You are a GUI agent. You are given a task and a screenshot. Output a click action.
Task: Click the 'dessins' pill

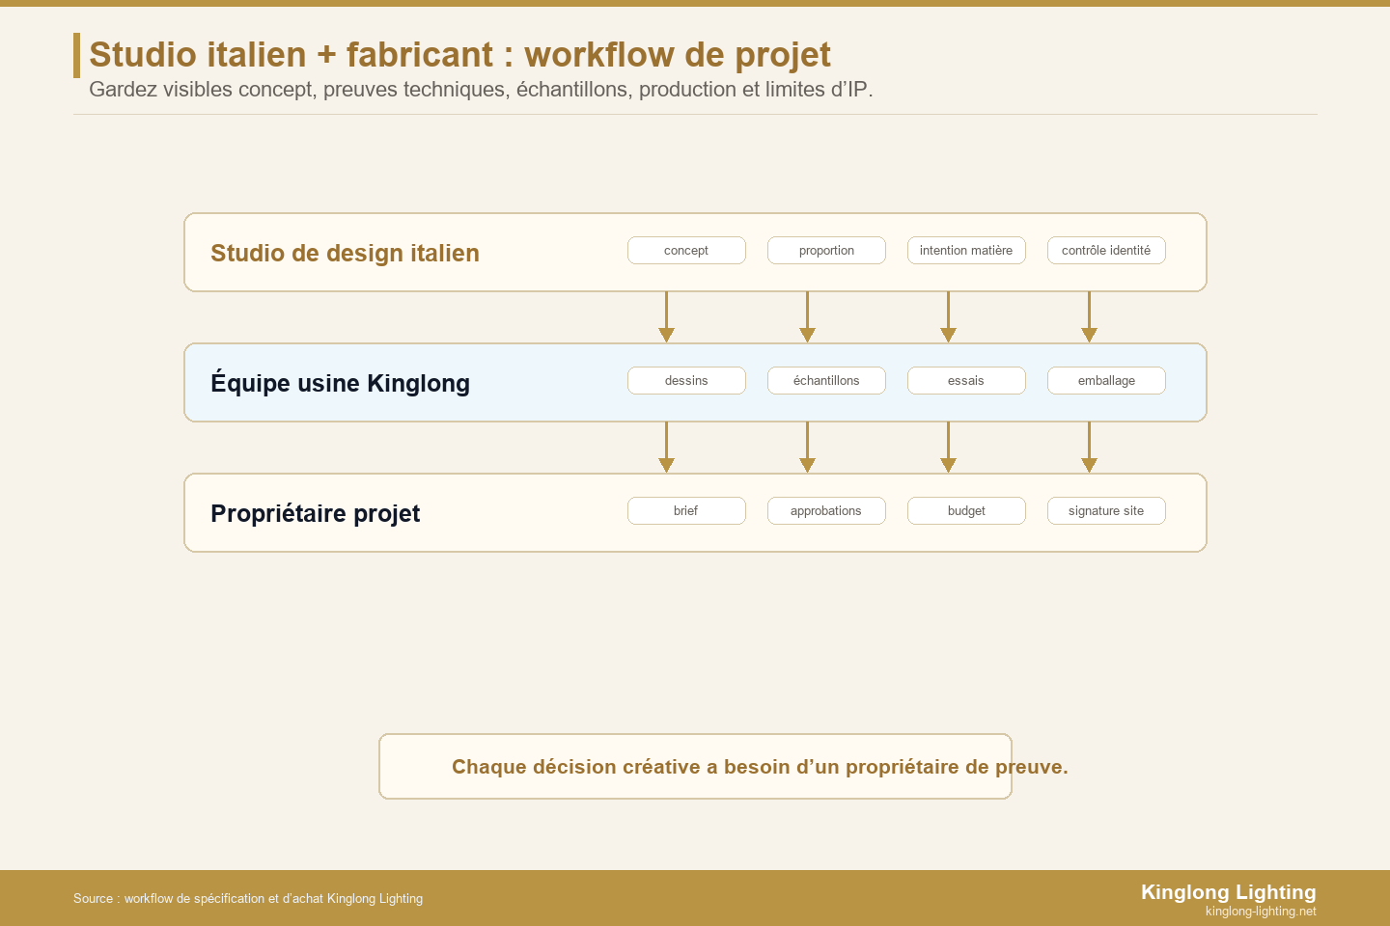686,380
